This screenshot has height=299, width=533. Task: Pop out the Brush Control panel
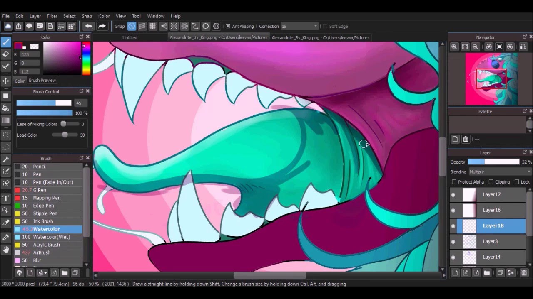tap(81, 91)
